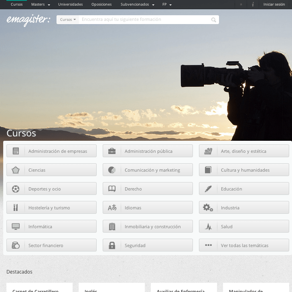292x292 pixels.
Task: Click the briefcase icon for Administración pública
Action: 112,151
